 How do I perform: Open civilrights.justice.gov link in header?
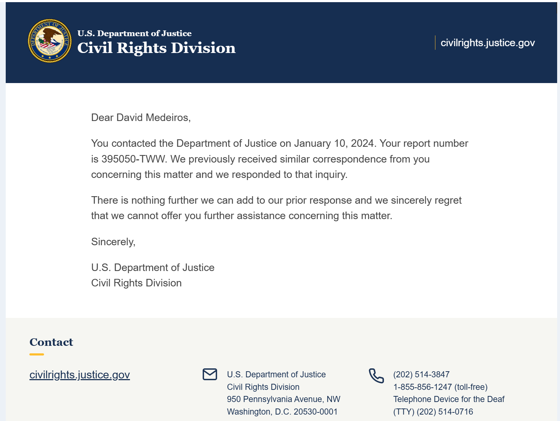coord(488,43)
